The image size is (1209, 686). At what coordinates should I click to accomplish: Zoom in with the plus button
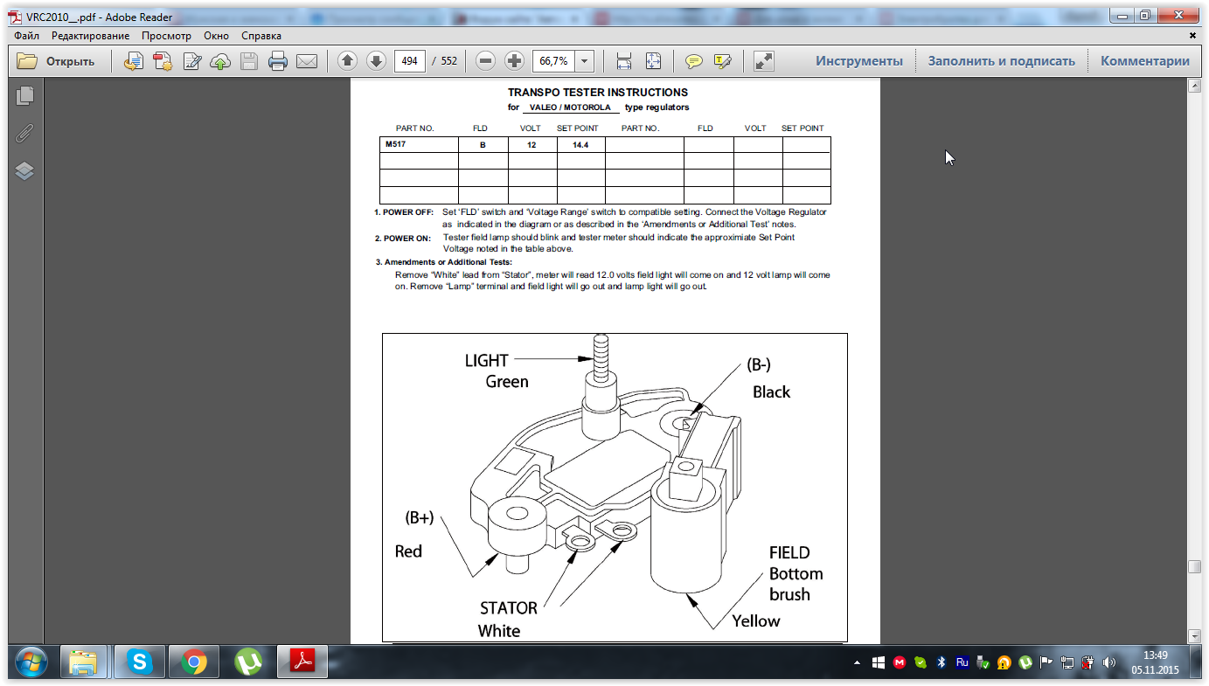(x=514, y=61)
